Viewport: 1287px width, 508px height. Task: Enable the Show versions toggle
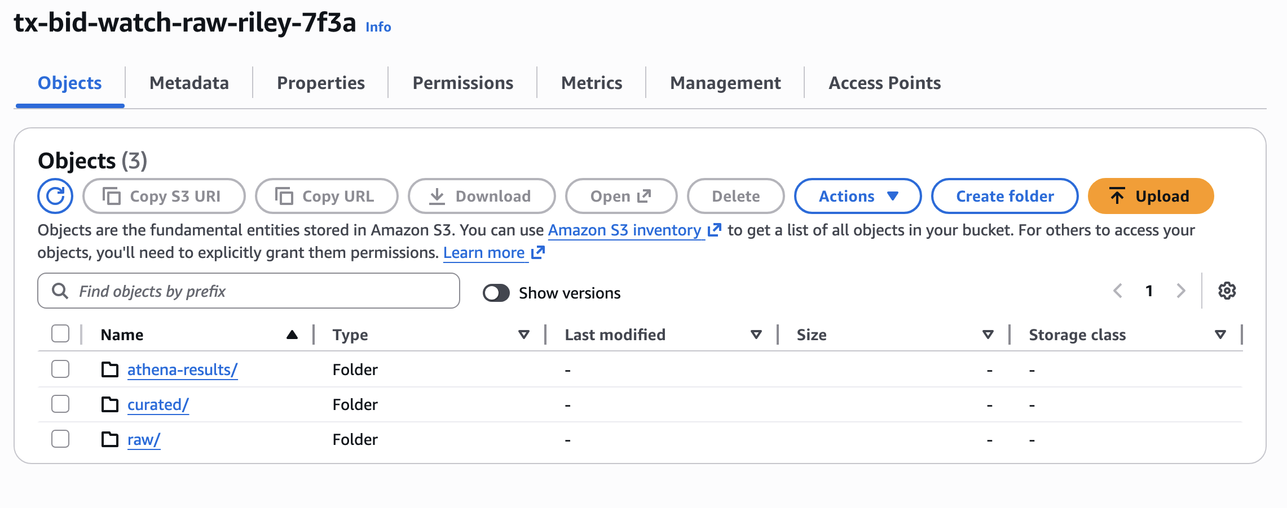click(496, 292)
